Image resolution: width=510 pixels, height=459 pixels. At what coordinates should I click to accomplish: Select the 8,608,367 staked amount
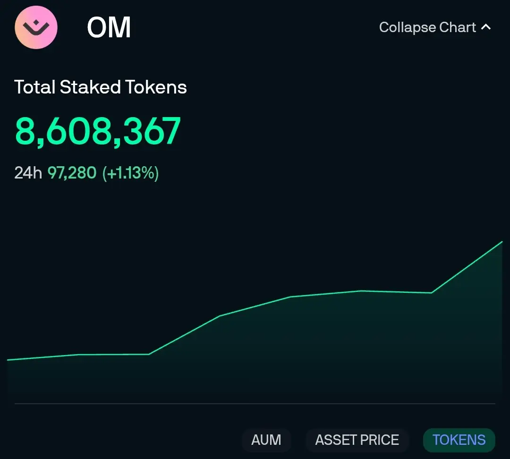click(x=98, y=131)
